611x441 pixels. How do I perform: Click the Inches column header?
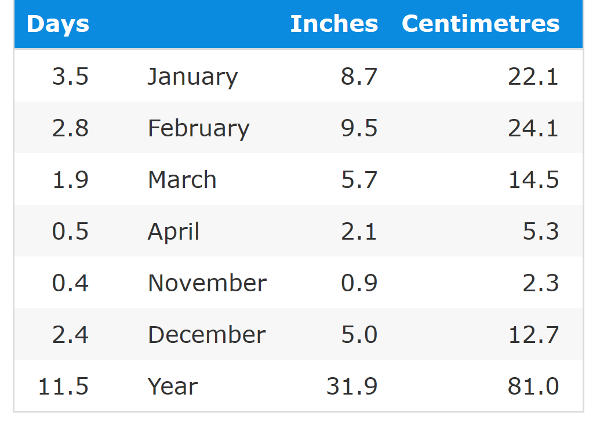(x=334, y=24)
